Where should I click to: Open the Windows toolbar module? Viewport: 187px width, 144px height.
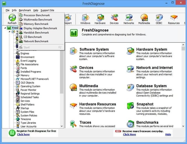click(x=85, y=19)
